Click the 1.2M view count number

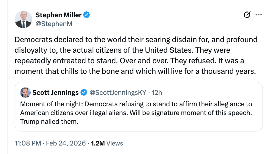click(98, 143)
